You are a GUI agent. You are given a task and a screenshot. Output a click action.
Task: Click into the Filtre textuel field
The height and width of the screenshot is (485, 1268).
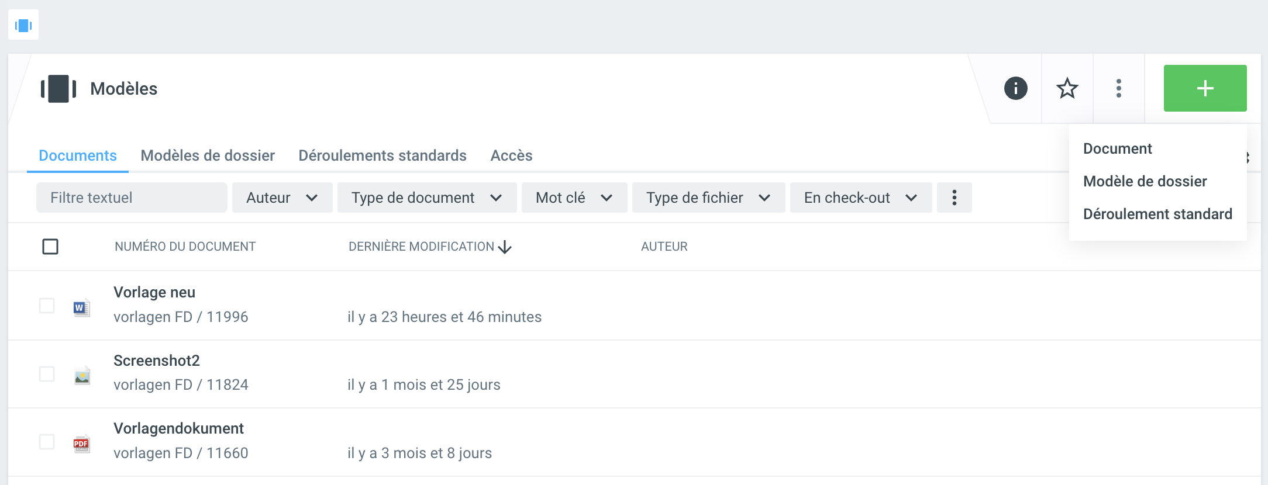(x=132, y=198)
